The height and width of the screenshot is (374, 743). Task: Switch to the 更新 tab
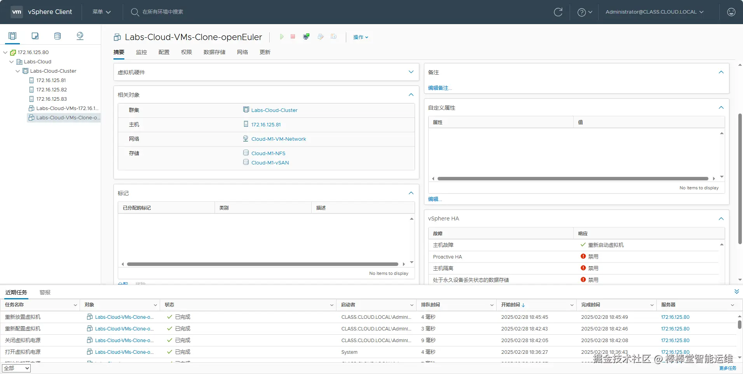pyautogui.click(x=265, y=52)
